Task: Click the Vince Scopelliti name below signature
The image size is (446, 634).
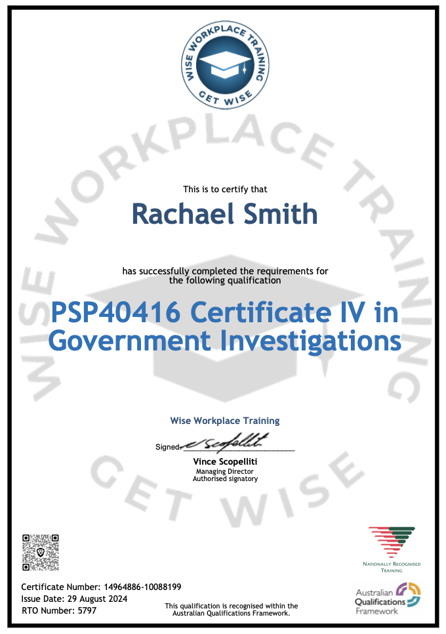Action: tap(225, 462)
